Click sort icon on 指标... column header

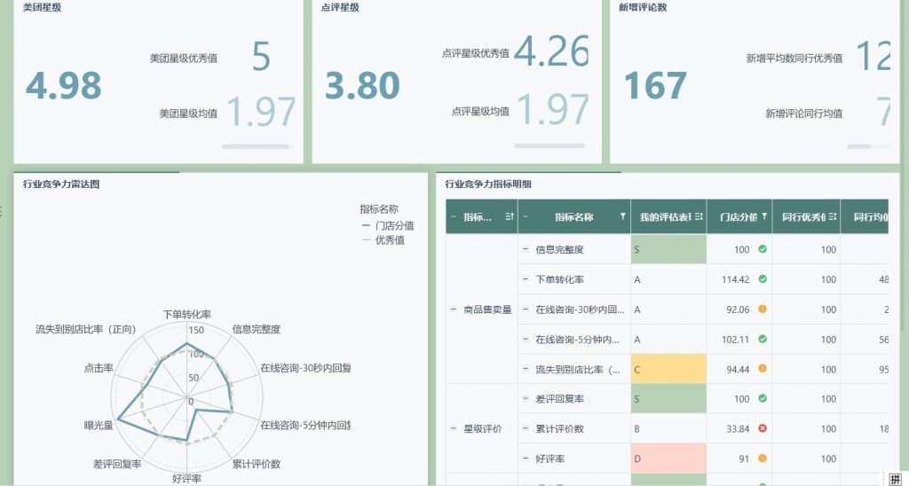point(510,216)
